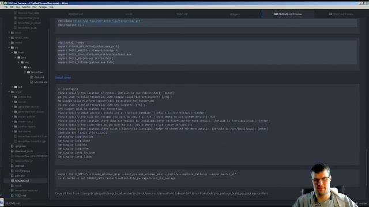
Task: Open the Find menu
Action: (x=35, y=7)
